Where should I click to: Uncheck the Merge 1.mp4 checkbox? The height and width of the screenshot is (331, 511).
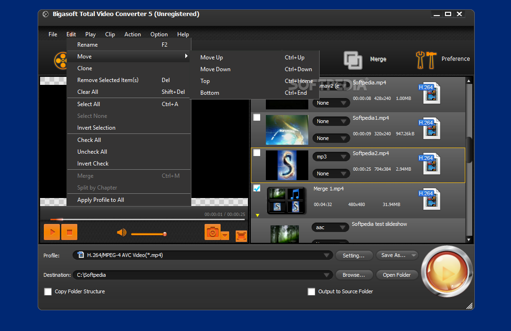[x=257, y=188]
